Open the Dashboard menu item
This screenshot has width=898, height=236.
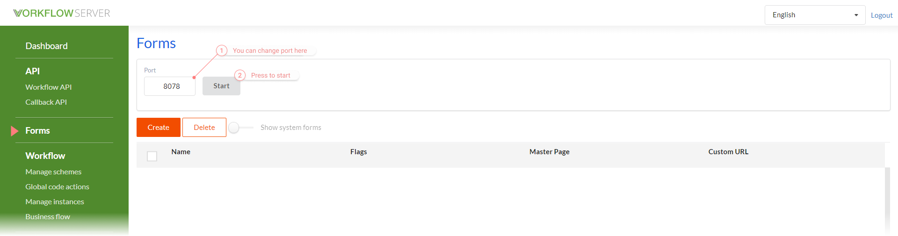pos(46,46)
